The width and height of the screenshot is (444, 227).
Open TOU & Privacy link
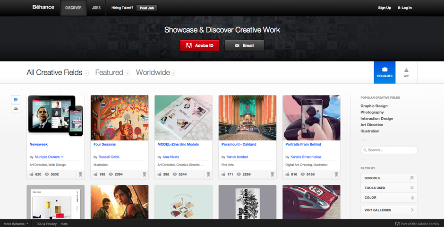pyautogui.click(x=46, y=224)
